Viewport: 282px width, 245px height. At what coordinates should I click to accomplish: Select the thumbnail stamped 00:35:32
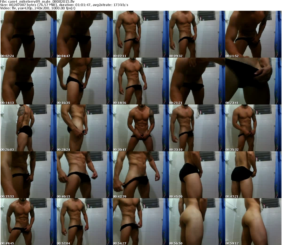[x=253, y=128]
